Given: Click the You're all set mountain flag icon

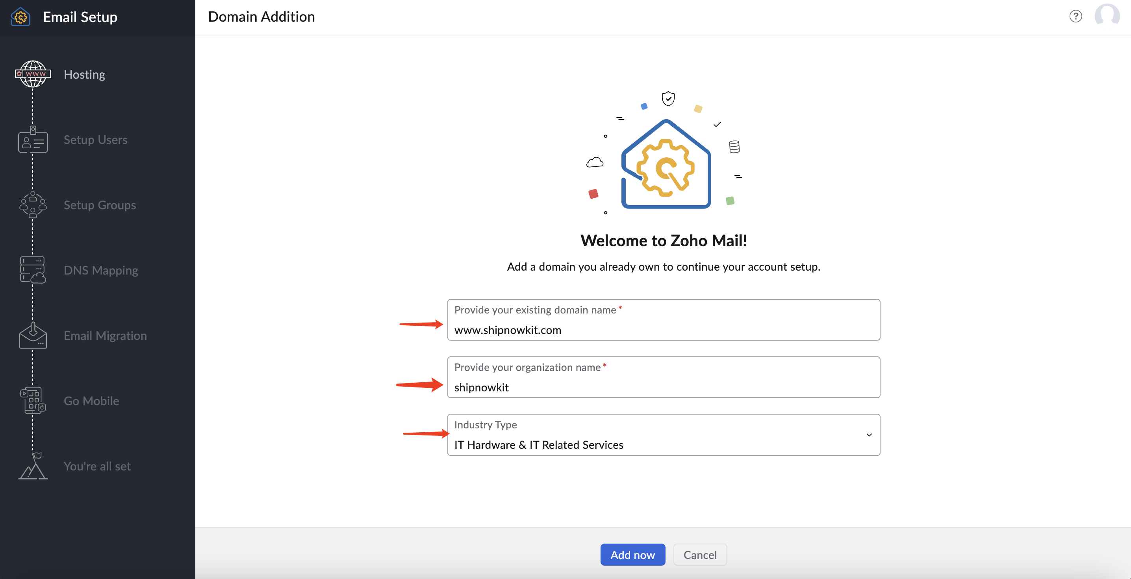Looking at the screenshot, I should [33, 466].
